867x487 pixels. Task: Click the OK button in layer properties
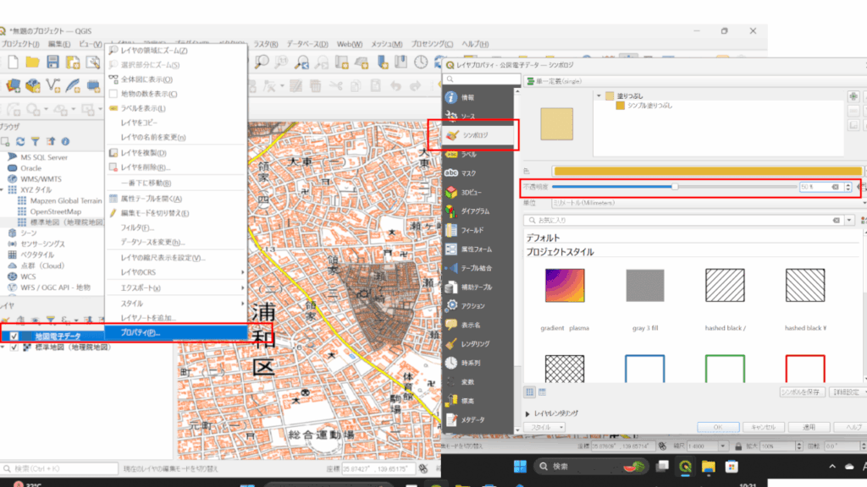point(718,427)
